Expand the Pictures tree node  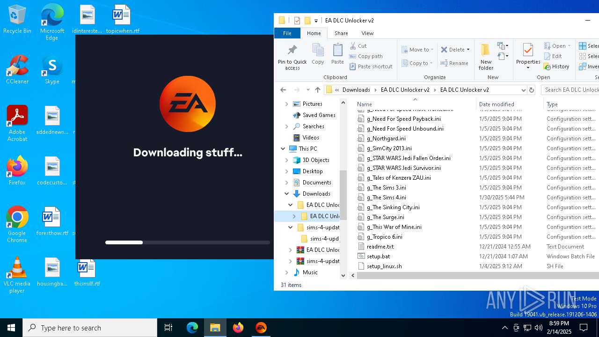click(286, 104)
